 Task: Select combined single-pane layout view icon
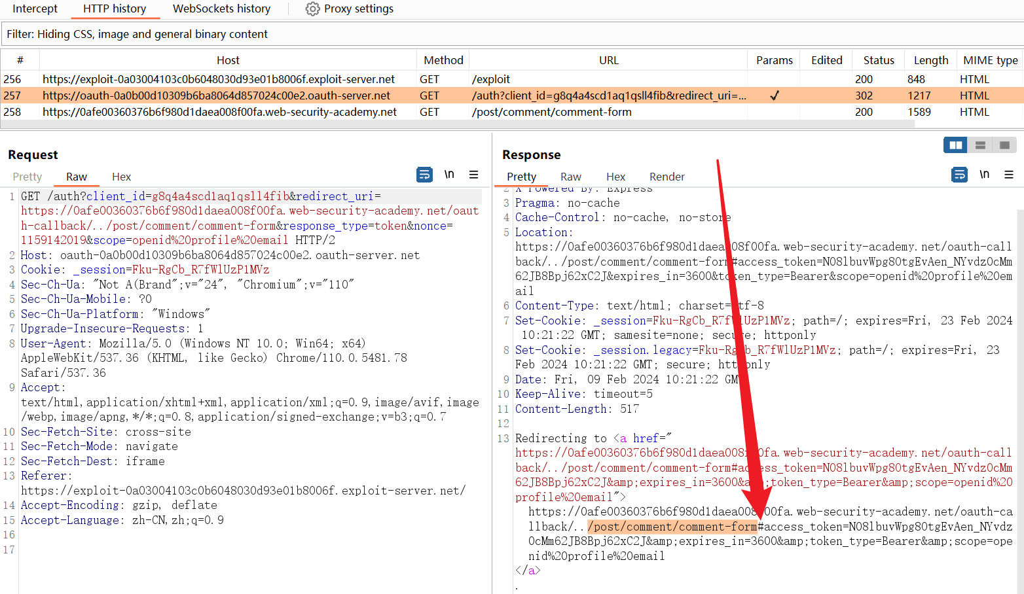[x=1004, y=145]
